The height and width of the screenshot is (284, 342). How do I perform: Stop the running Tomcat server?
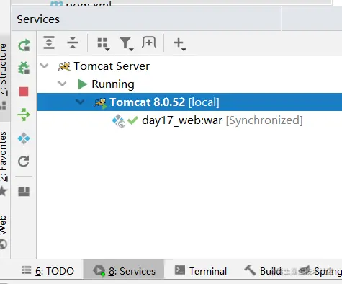(x=24, y=92)
